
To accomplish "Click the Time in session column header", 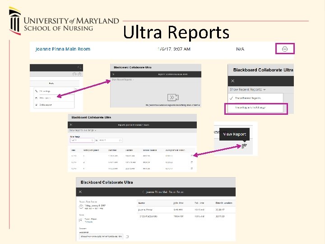I will point(224,203).
